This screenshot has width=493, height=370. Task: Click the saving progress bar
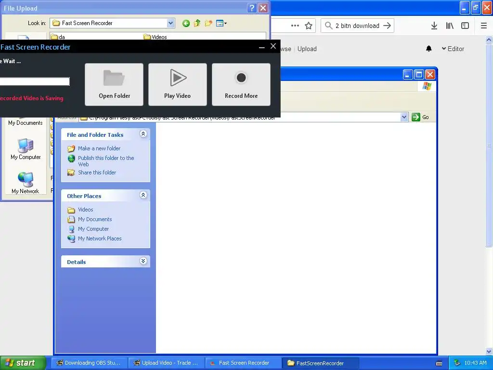click(x=35, y=81)
